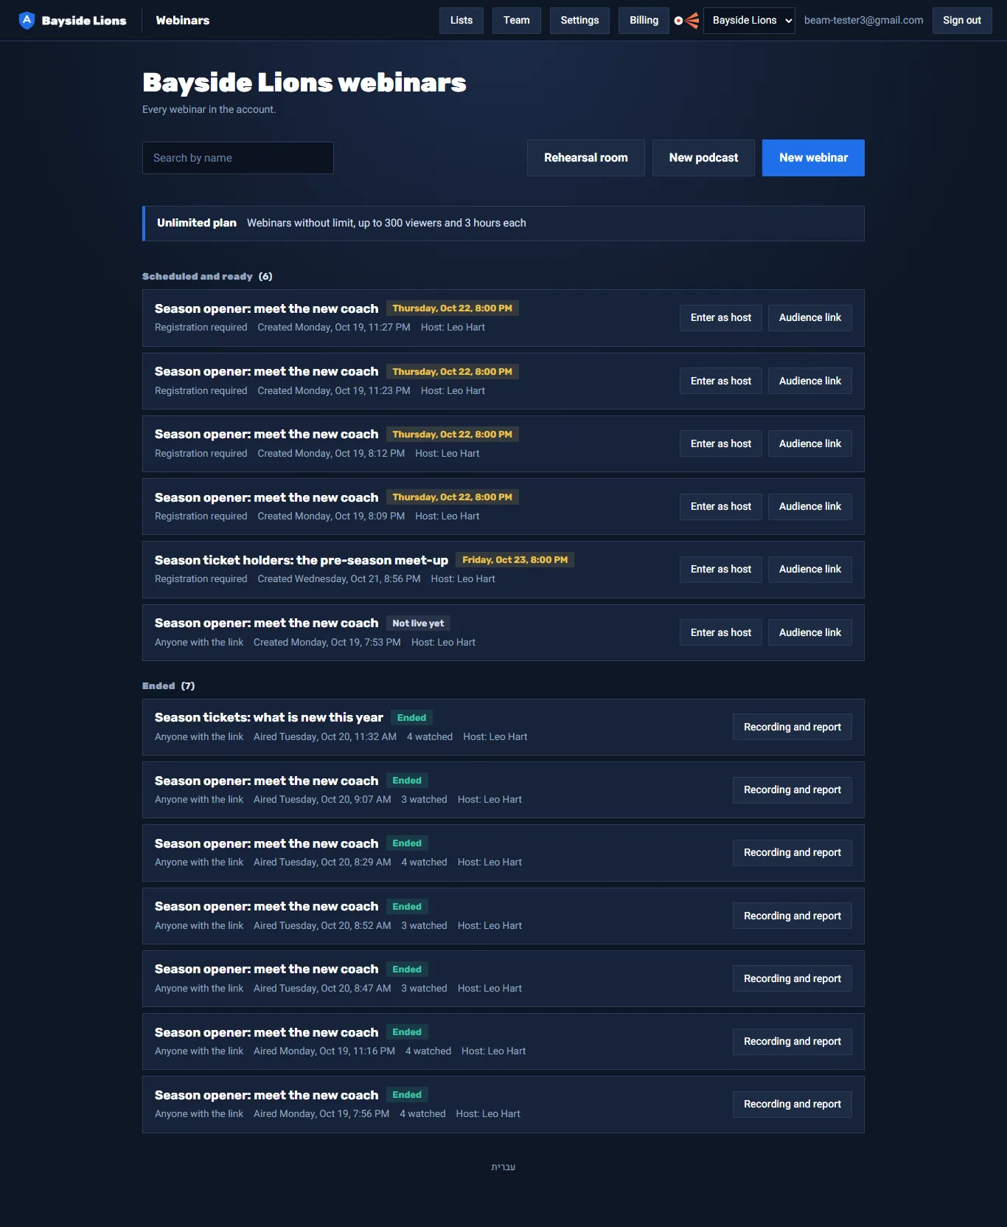Open the Bayside Lions account dropdown
This screenshot has height=1227, width=1007.
749,21
